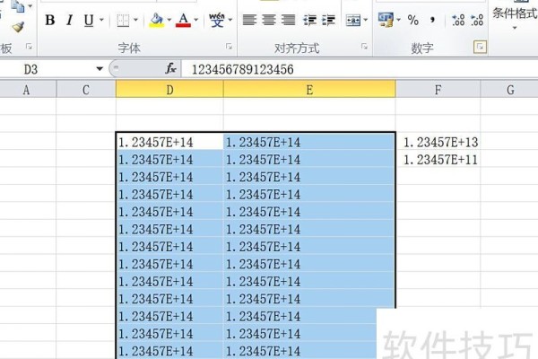Image resolution: width=538 pixels, height=359 pixels.
Task: Align text right
Action: (288, 20)
